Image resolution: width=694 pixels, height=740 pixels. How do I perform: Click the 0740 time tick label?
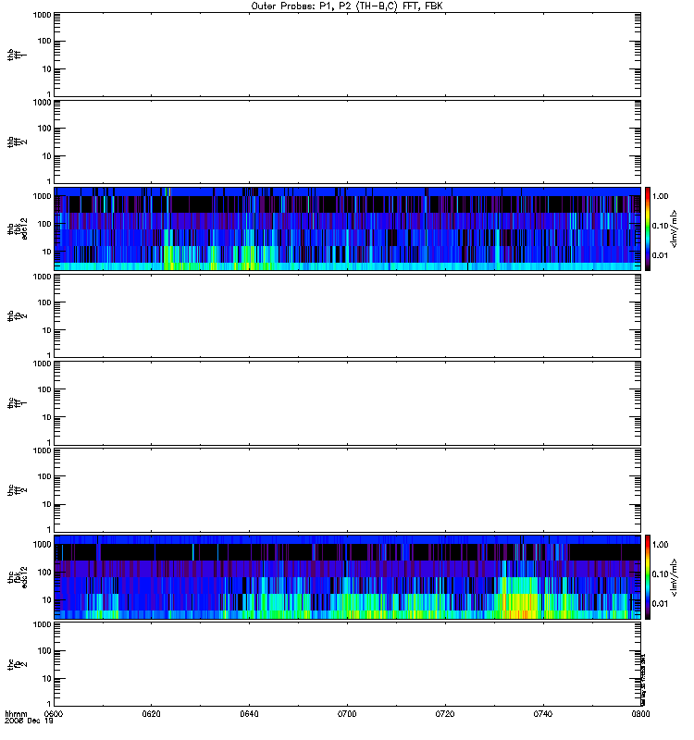point(543,713)
